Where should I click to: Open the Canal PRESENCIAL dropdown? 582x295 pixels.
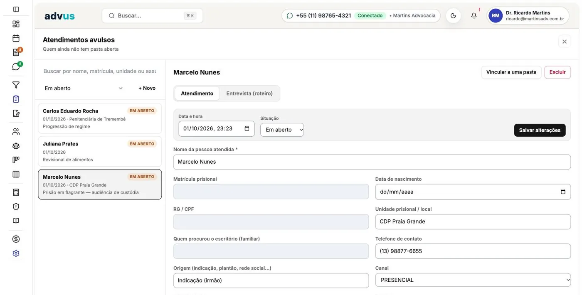473,280
